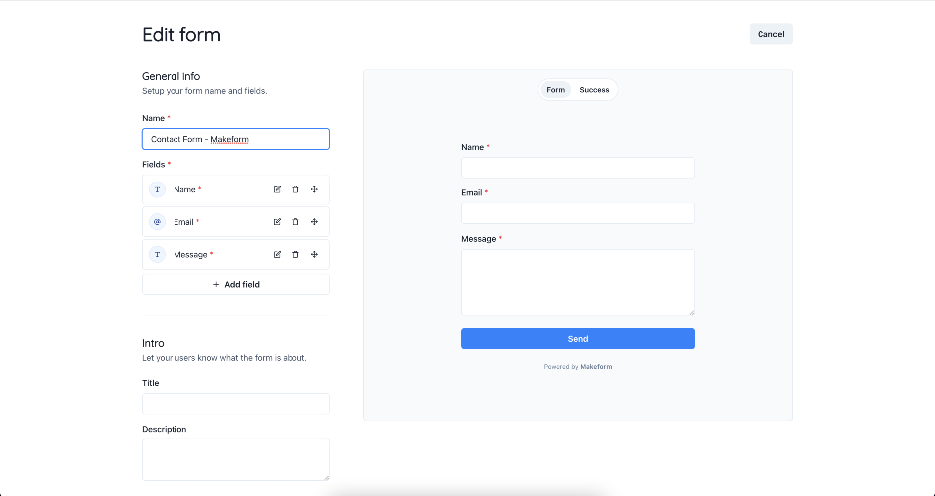Grab the move handle of Name field
935x496 pixels.
[315, 189]
